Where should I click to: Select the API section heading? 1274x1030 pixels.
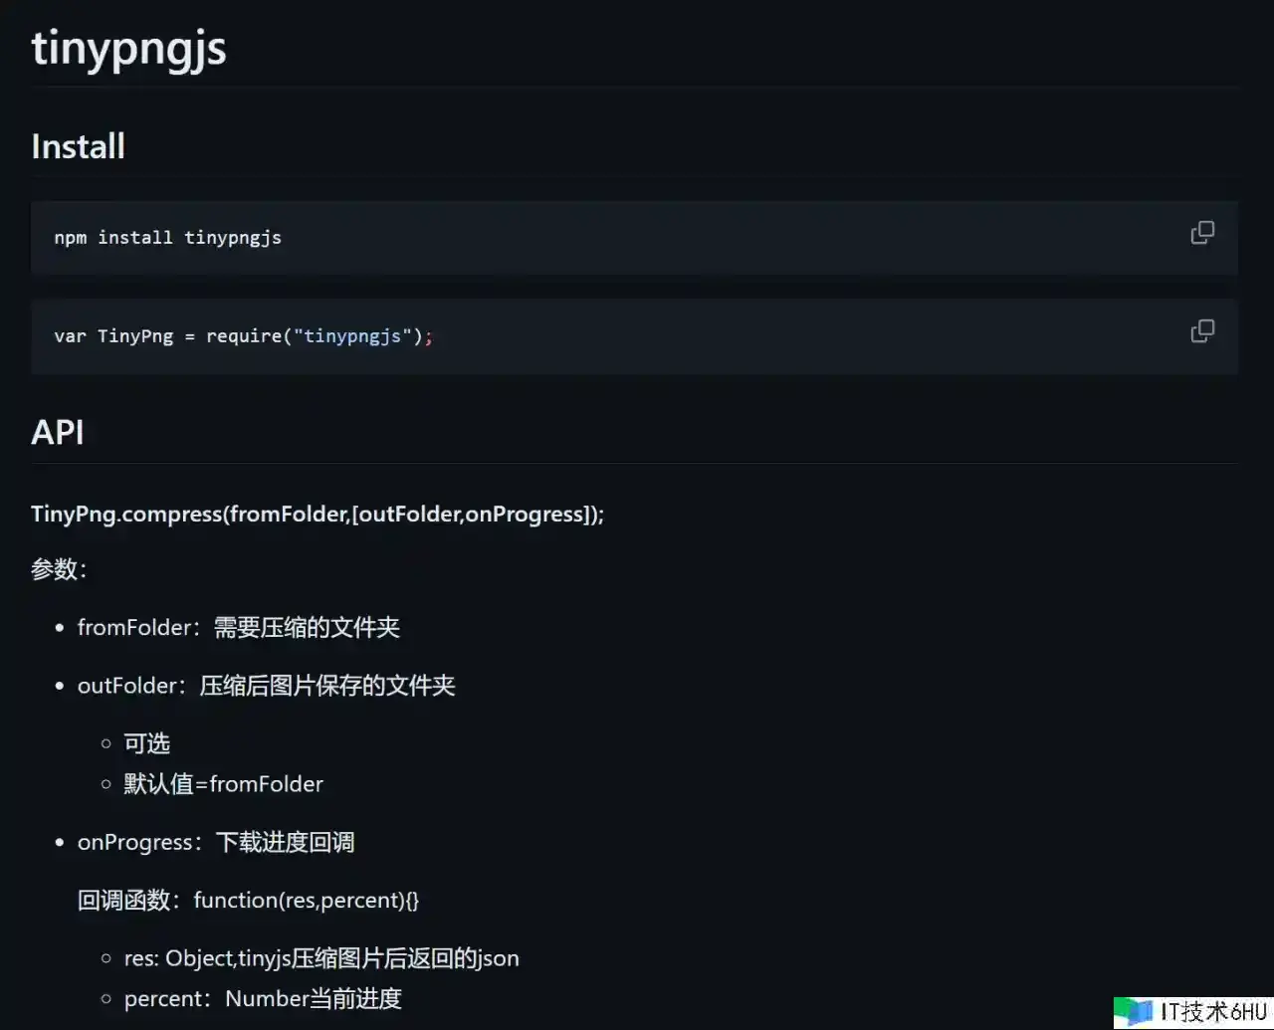click(x=58, y=432)
